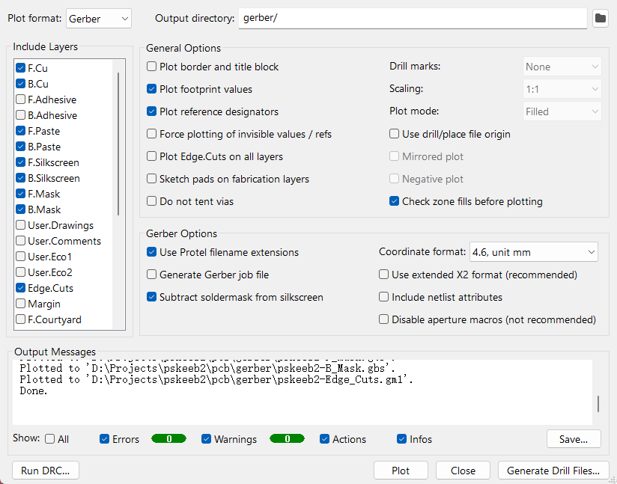Toggle Use Protel filename extensions
617x484 pixels.
tap(151, 251)
